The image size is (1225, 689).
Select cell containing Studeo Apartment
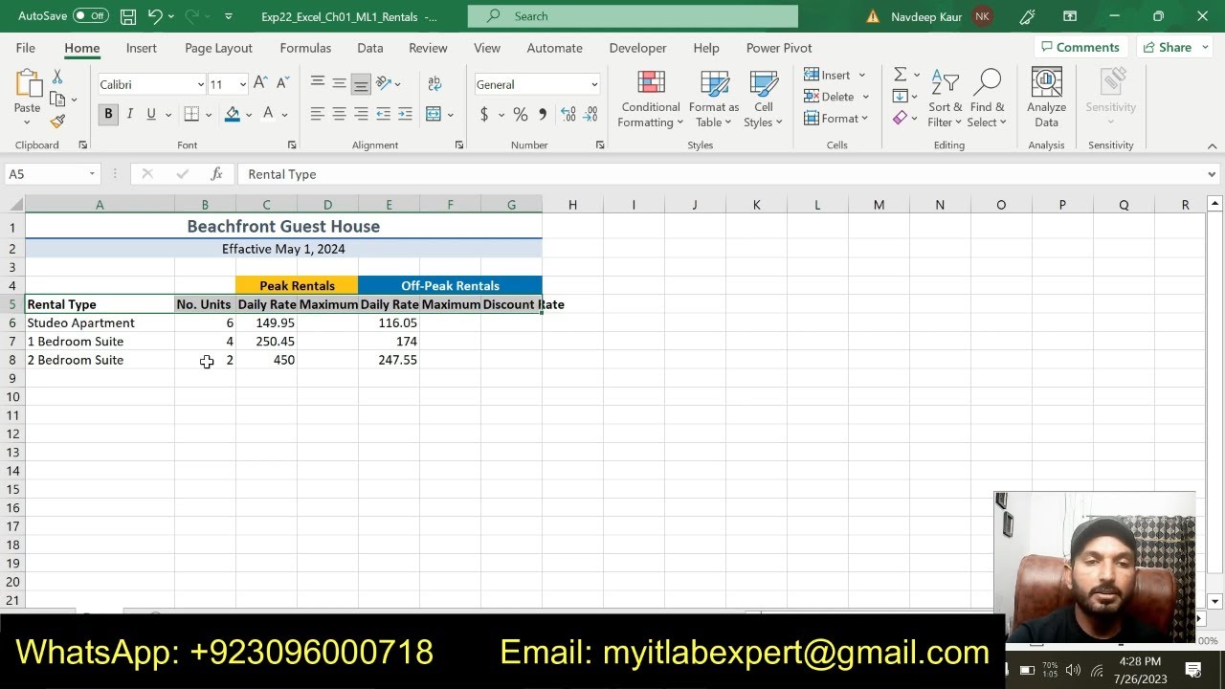click(x=100, y=322)
